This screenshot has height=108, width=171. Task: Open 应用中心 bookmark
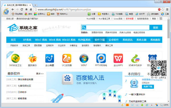click(x=40, y=14)
